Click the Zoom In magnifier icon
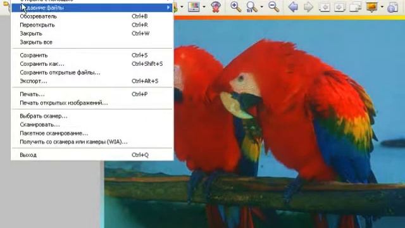 235,6
